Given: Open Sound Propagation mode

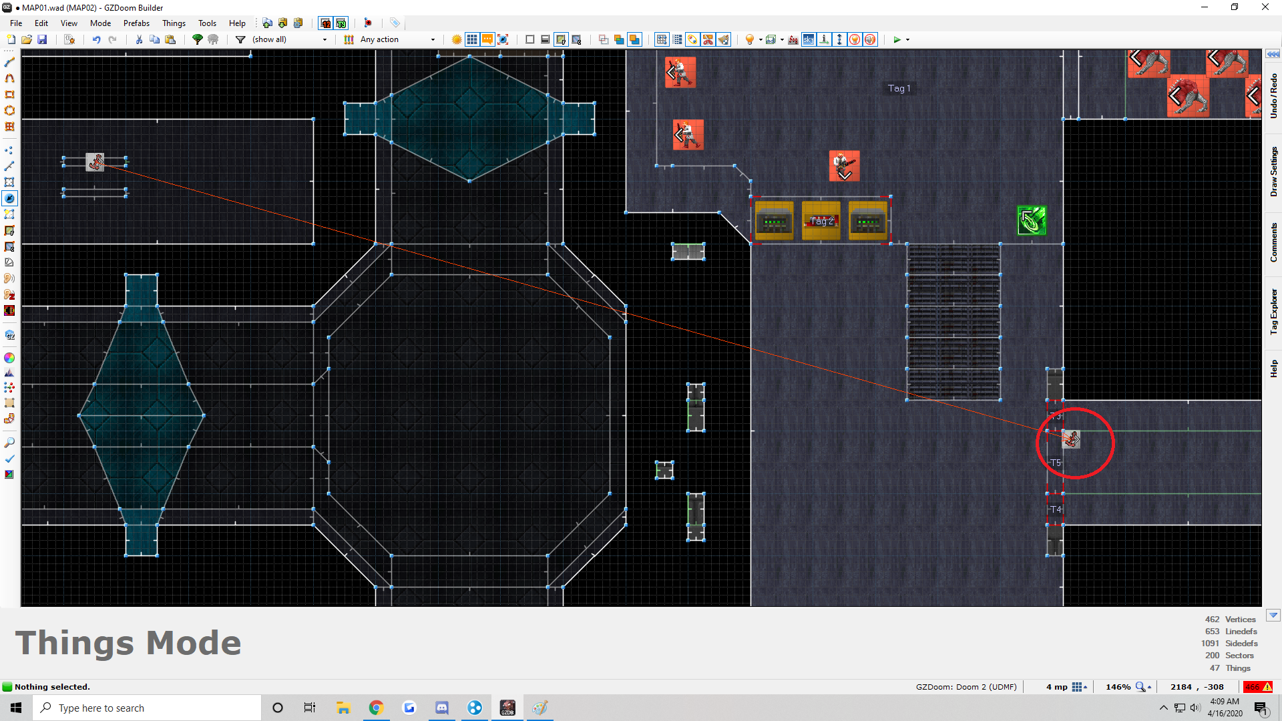Looking at the screenshot, I should point(9,278).
